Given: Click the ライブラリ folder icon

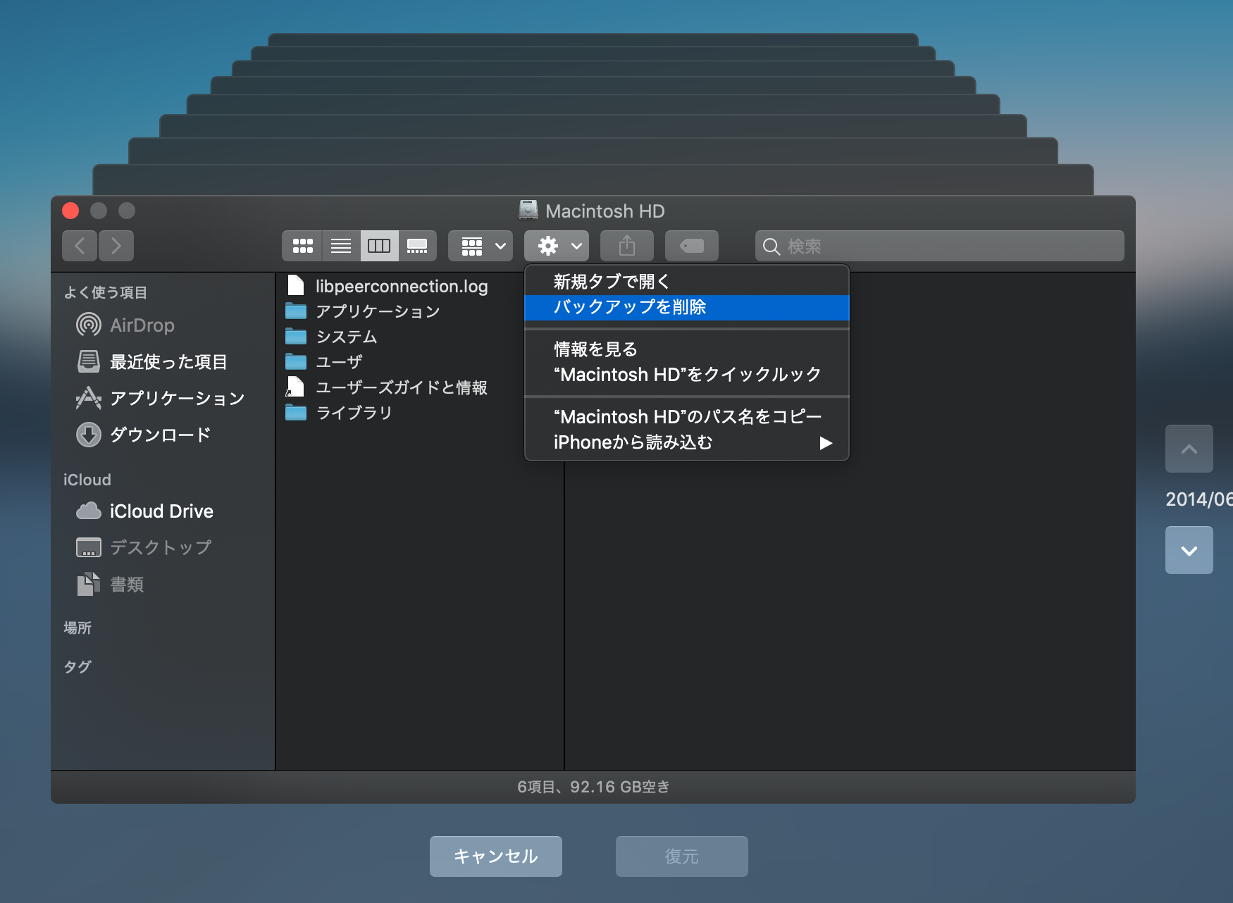Looking at the screenshot, I should 296,412.
